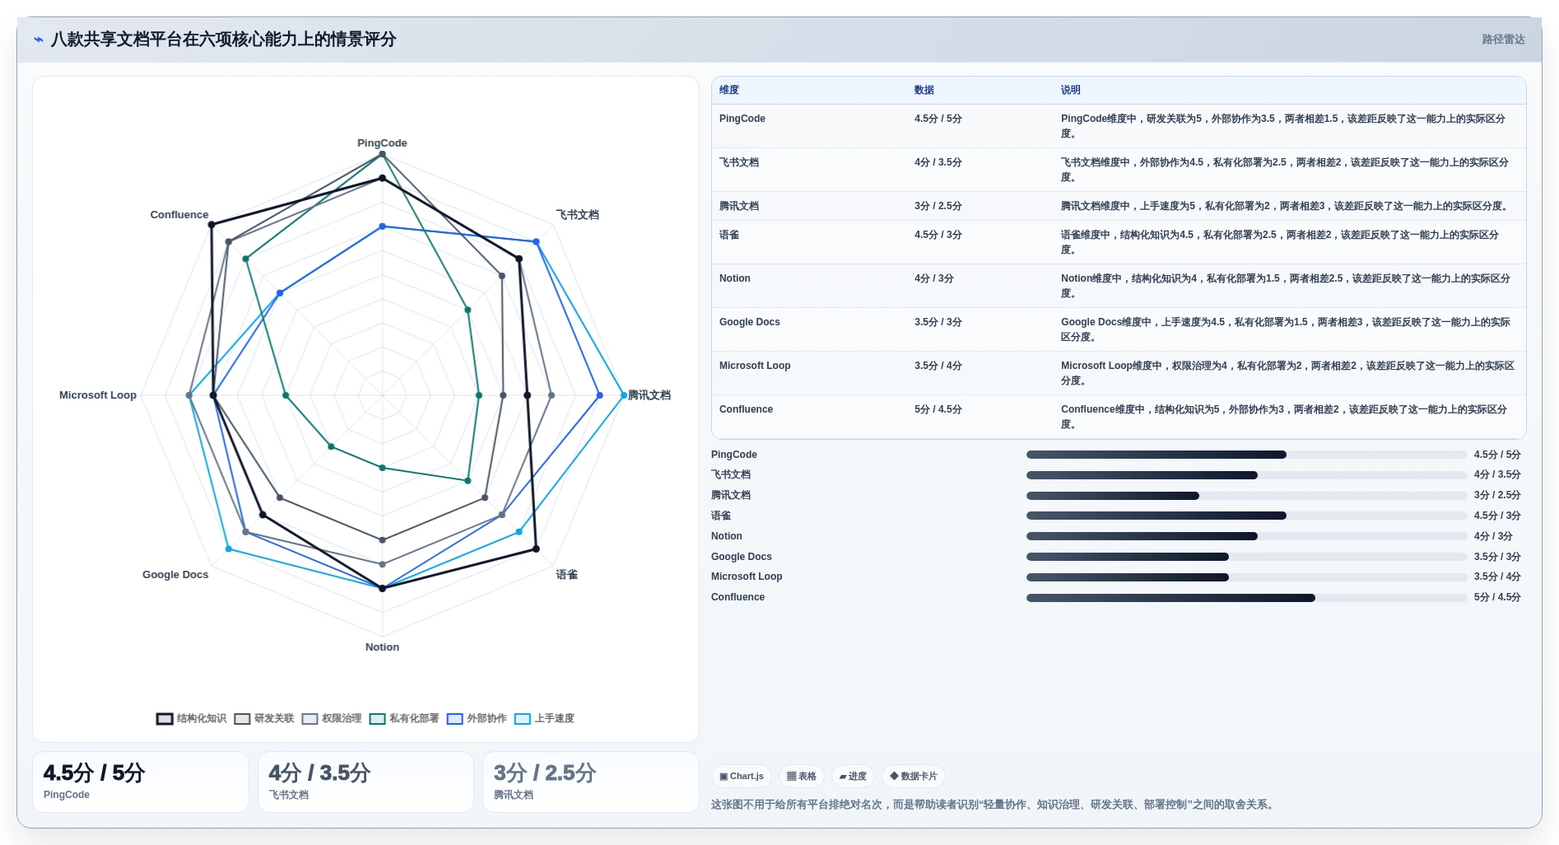
Task: Click the PingCode progress bar
Action: tap(1246, 455)
